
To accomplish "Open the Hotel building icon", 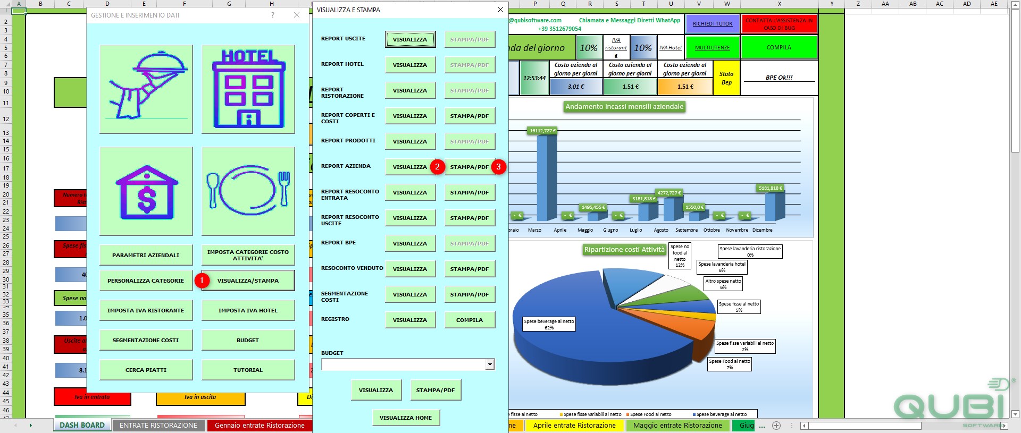I will click(248, 89).
